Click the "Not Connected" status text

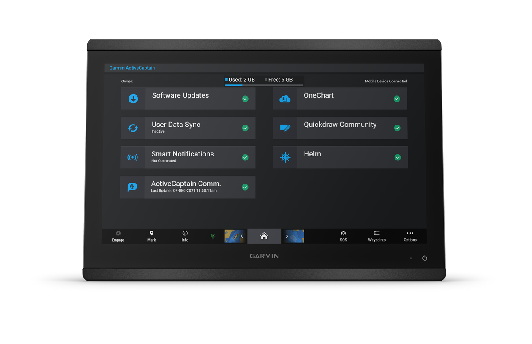(164, 161)
